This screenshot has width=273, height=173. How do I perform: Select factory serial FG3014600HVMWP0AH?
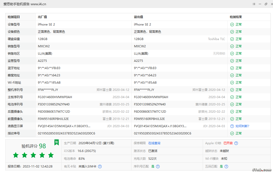point(55,97)
